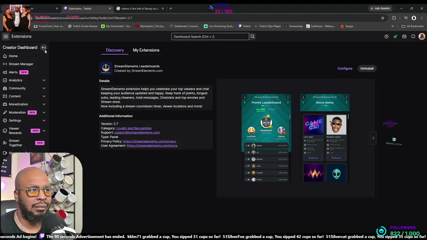Switch to the bell of liberty Google tab
427x240 pixels.
click(x=140, y=8)
